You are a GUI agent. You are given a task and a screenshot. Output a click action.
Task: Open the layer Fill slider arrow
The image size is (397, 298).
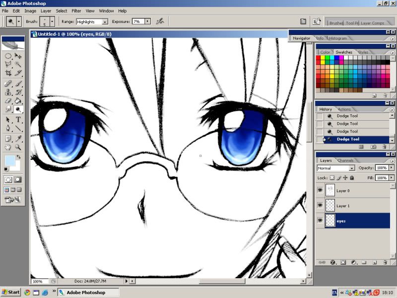392,178
